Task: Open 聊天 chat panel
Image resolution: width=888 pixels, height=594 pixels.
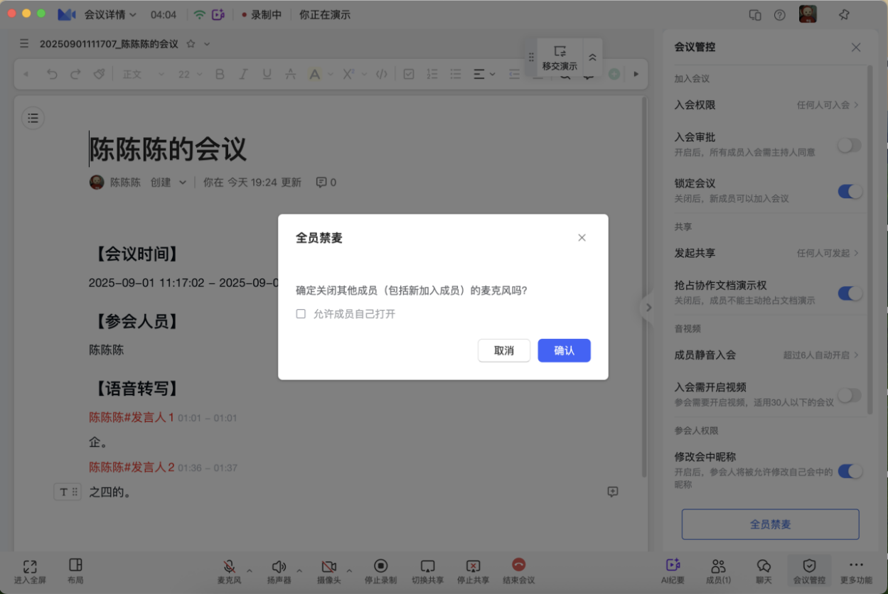Action: pyautogui.click(x=764, y=572)
